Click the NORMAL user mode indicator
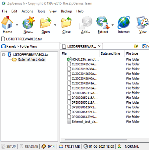149x150 pixels. [x=132, y=146]
